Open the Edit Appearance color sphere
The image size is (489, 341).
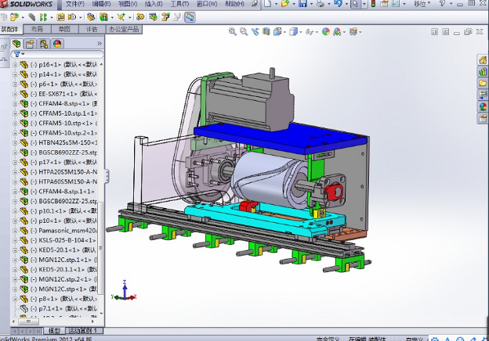[x=327, y=32]
